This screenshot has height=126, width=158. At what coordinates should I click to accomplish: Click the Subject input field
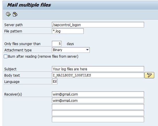coord(98,69)
